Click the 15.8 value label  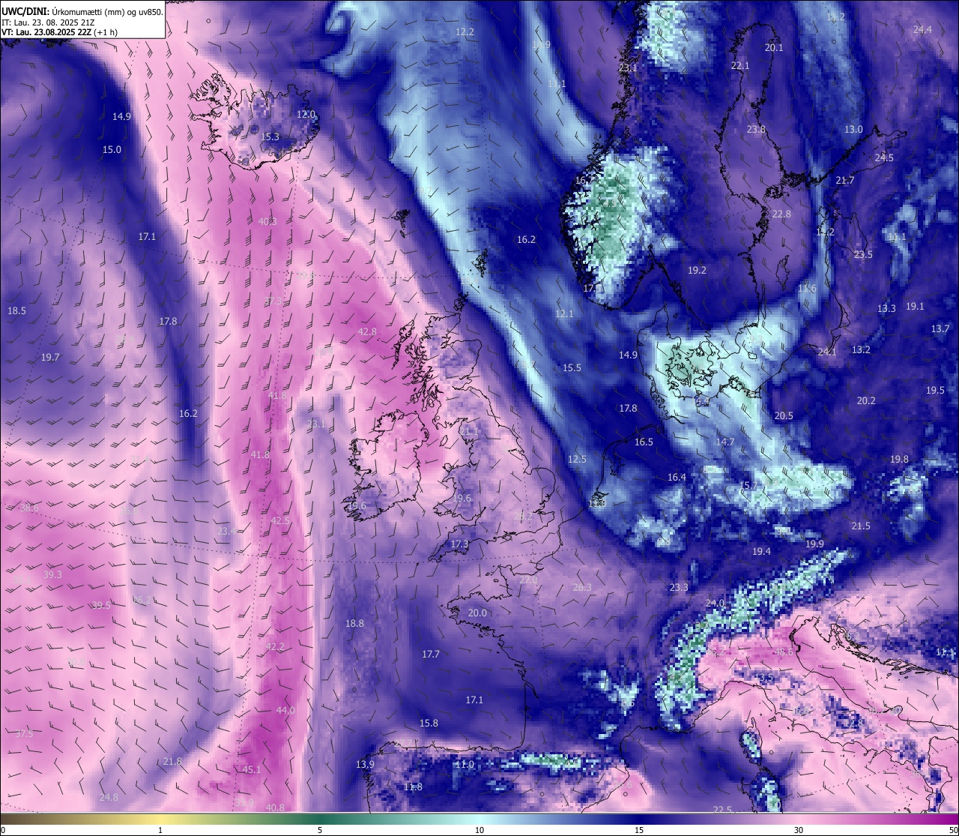click(x=429, y=723)
